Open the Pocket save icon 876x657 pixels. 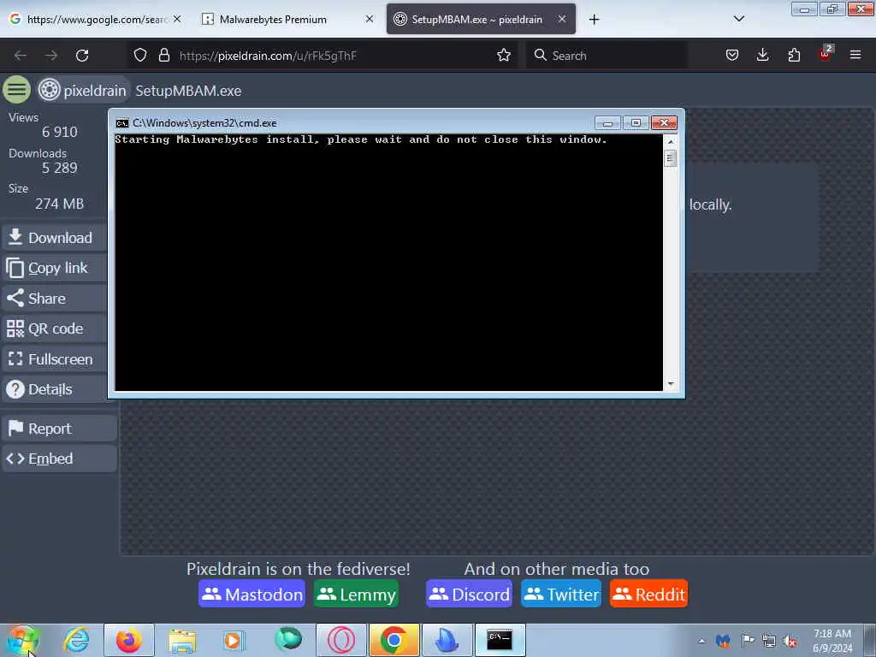pos(732,55)
